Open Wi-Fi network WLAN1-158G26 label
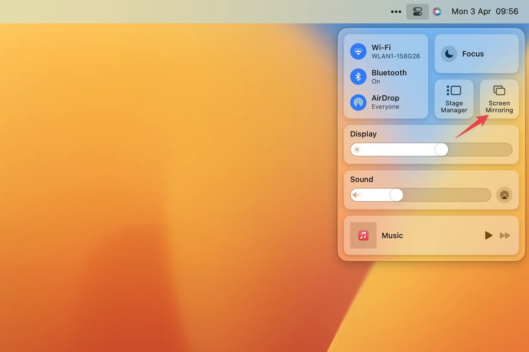The height and width of the screenshot is (352, 529). (396, 56)
